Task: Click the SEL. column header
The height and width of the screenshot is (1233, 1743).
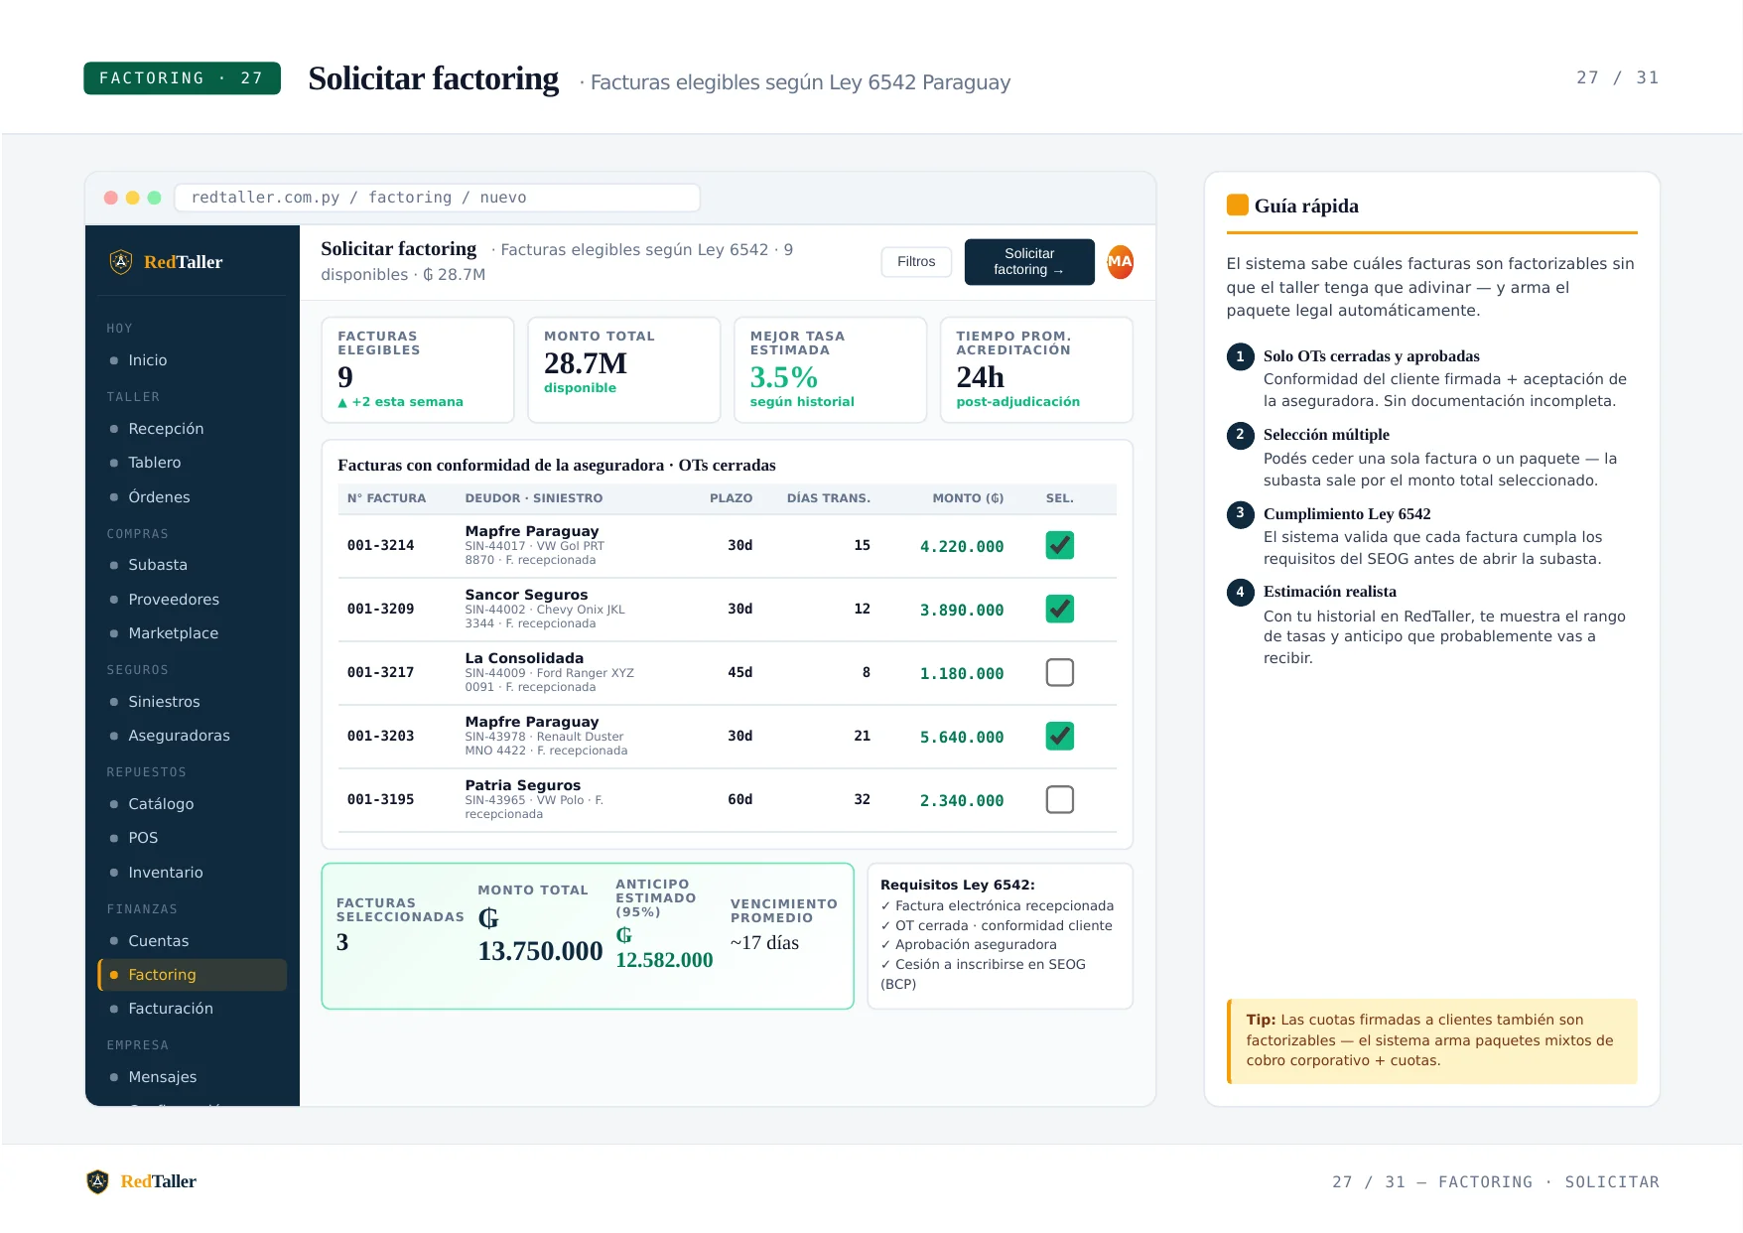Action: [1059, 498]
